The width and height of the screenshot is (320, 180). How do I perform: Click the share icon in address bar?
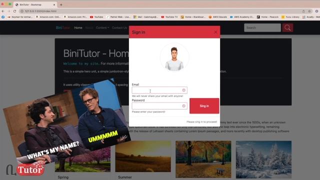(303, 11)
